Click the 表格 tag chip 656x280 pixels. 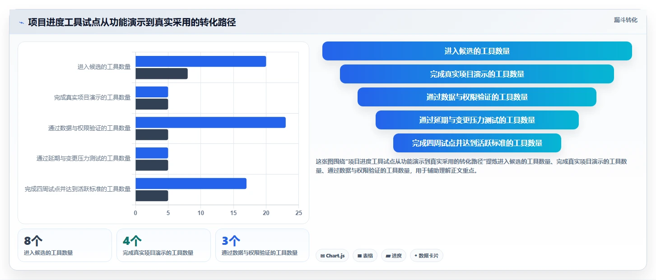point(365,256)
